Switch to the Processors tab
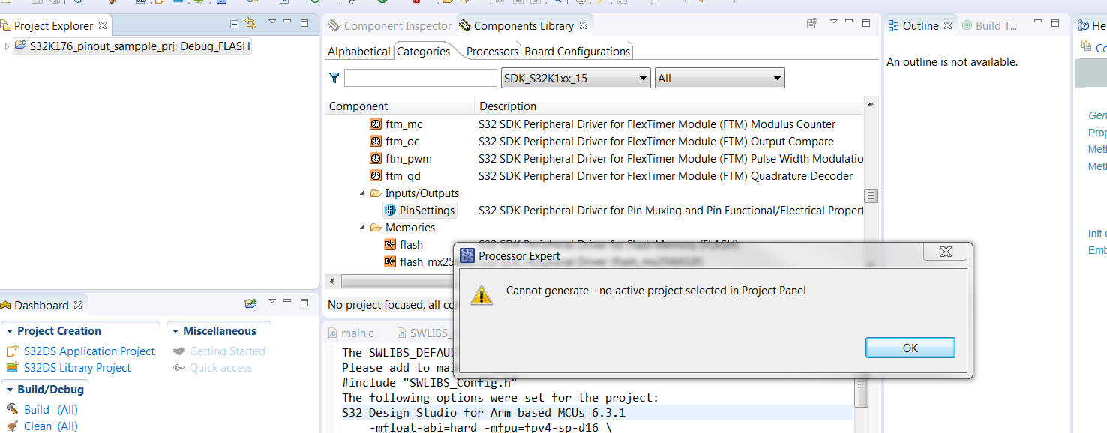Image resolution: width=1107 pixels, height=433 pixels. click(x=492, y=52)
